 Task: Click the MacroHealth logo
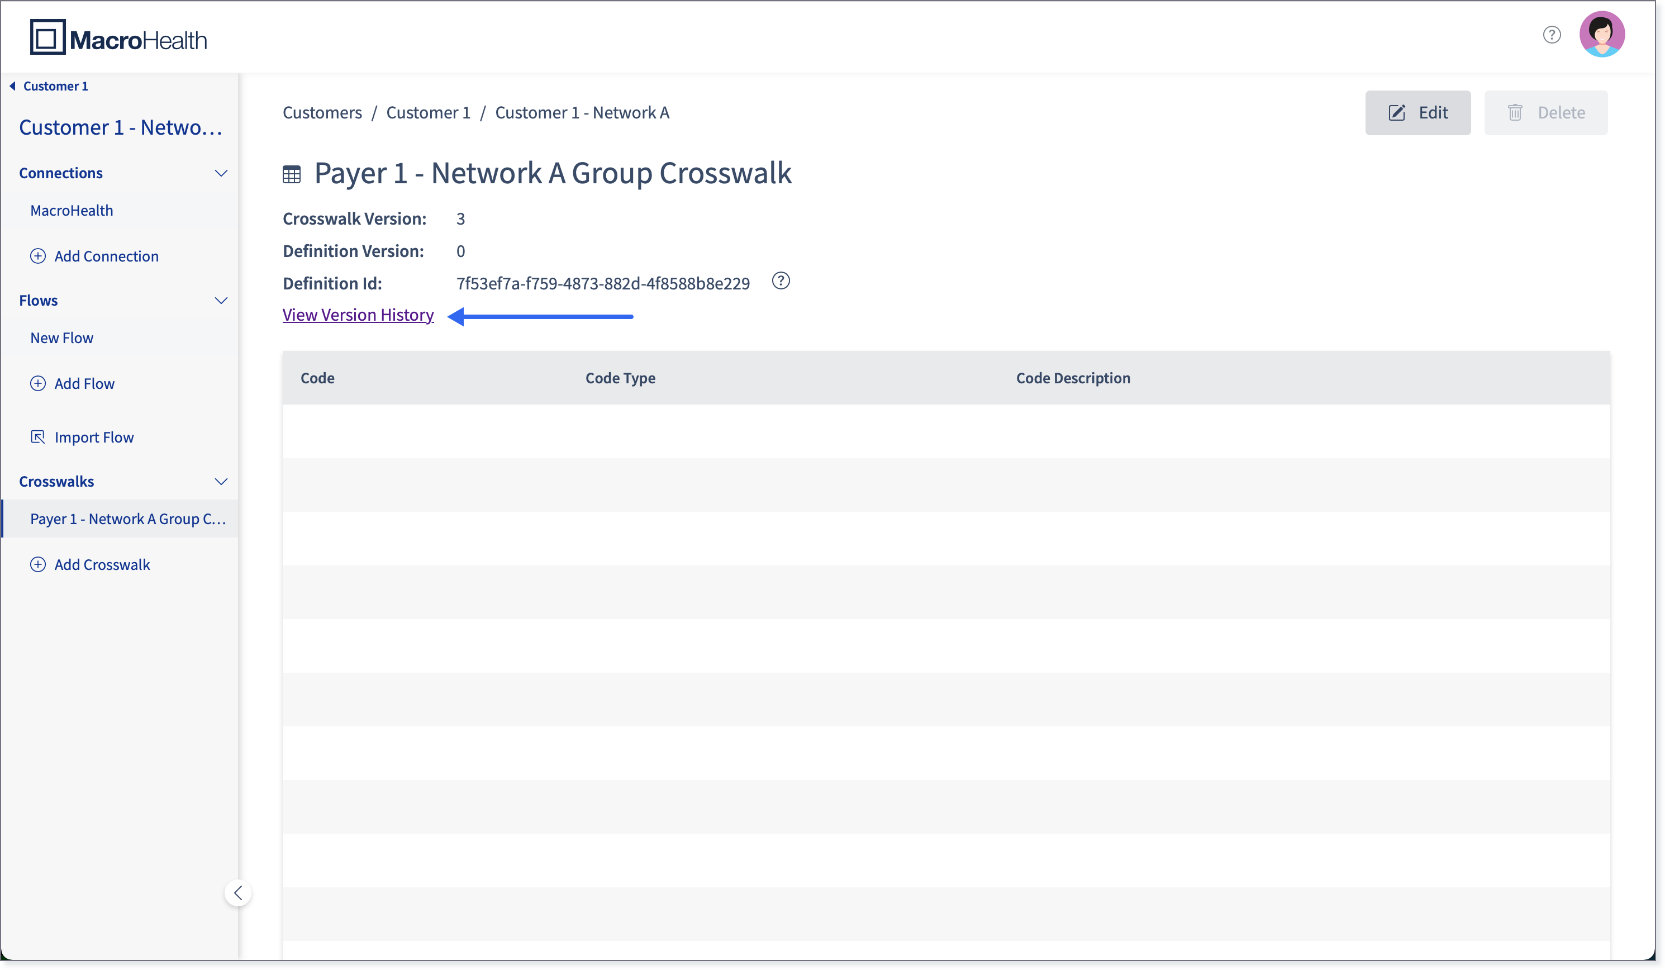(118, 37)
